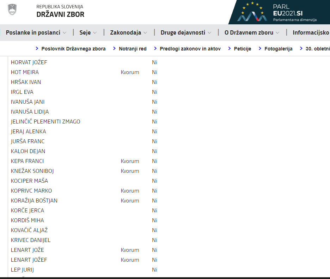
Task: Expand the Seje dropdown chevron
Action: [x=95, y=33]
